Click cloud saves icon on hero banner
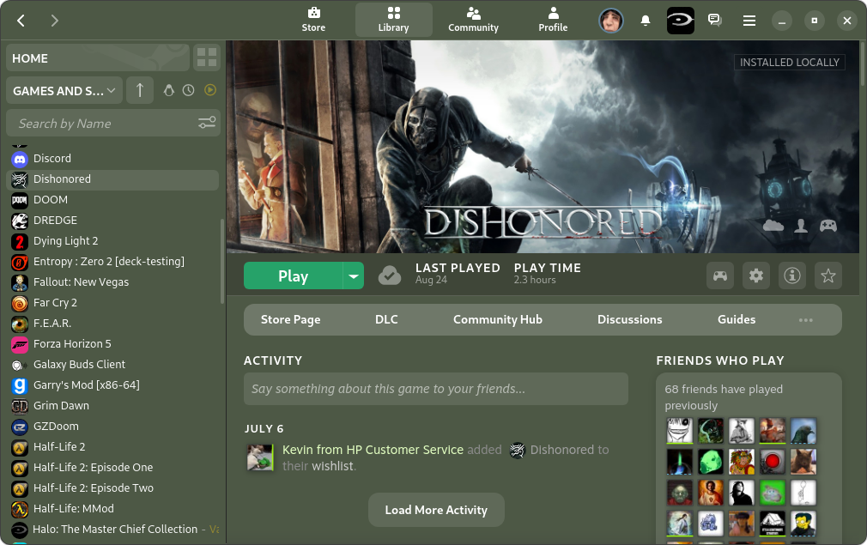 (773, 226)
